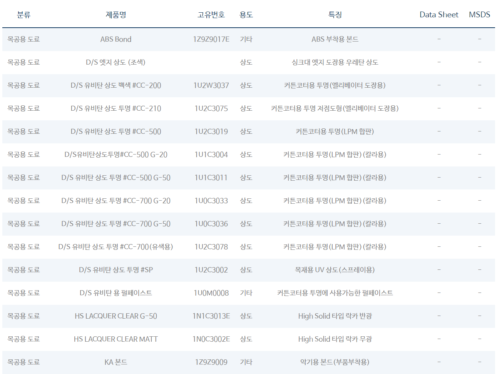The width and height of the screenshot is (497, 374).
Task: Select product D/S 엣지 상도 (조색)
Action: (x=115, y=62)
